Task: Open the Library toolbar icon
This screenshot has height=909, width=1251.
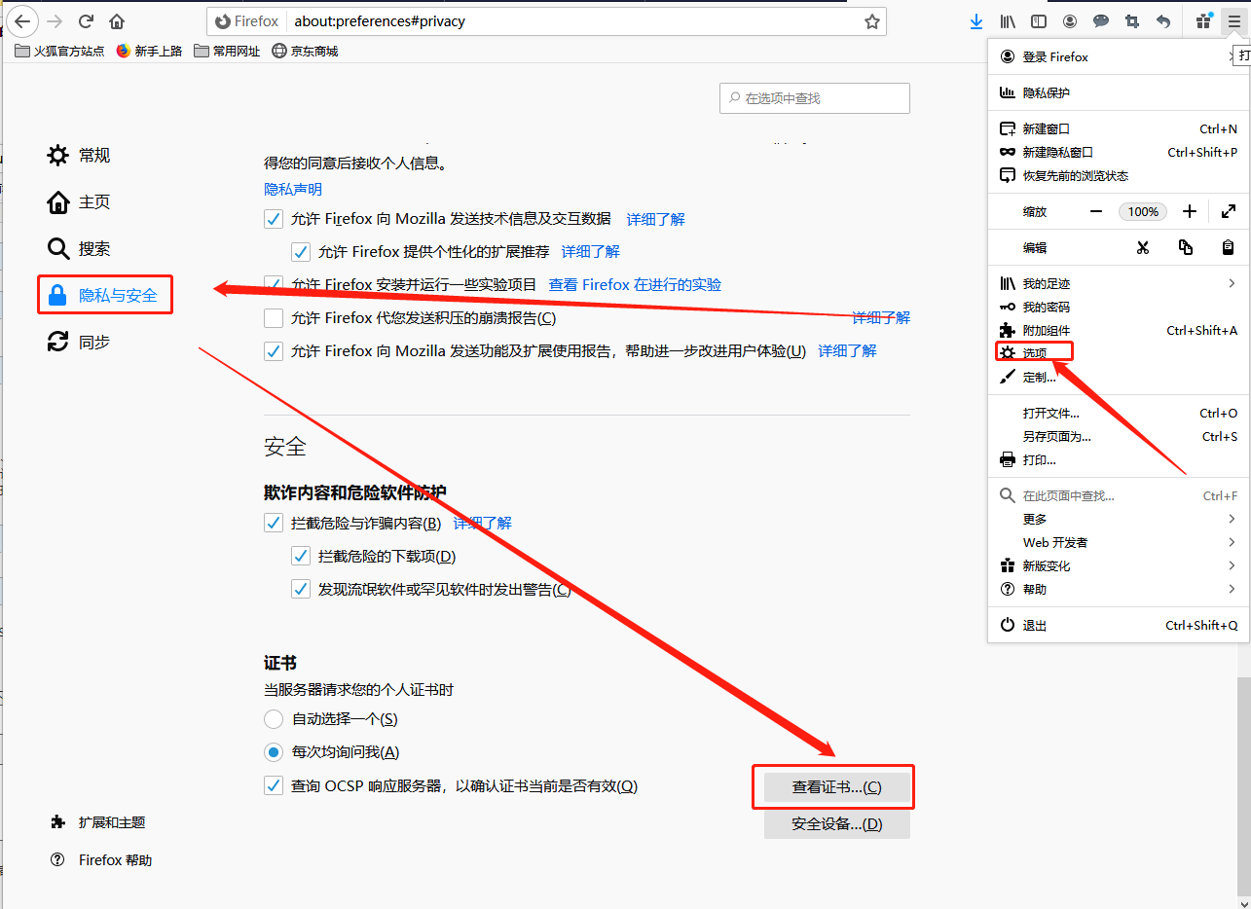Action: click(x=1008, y=20)
